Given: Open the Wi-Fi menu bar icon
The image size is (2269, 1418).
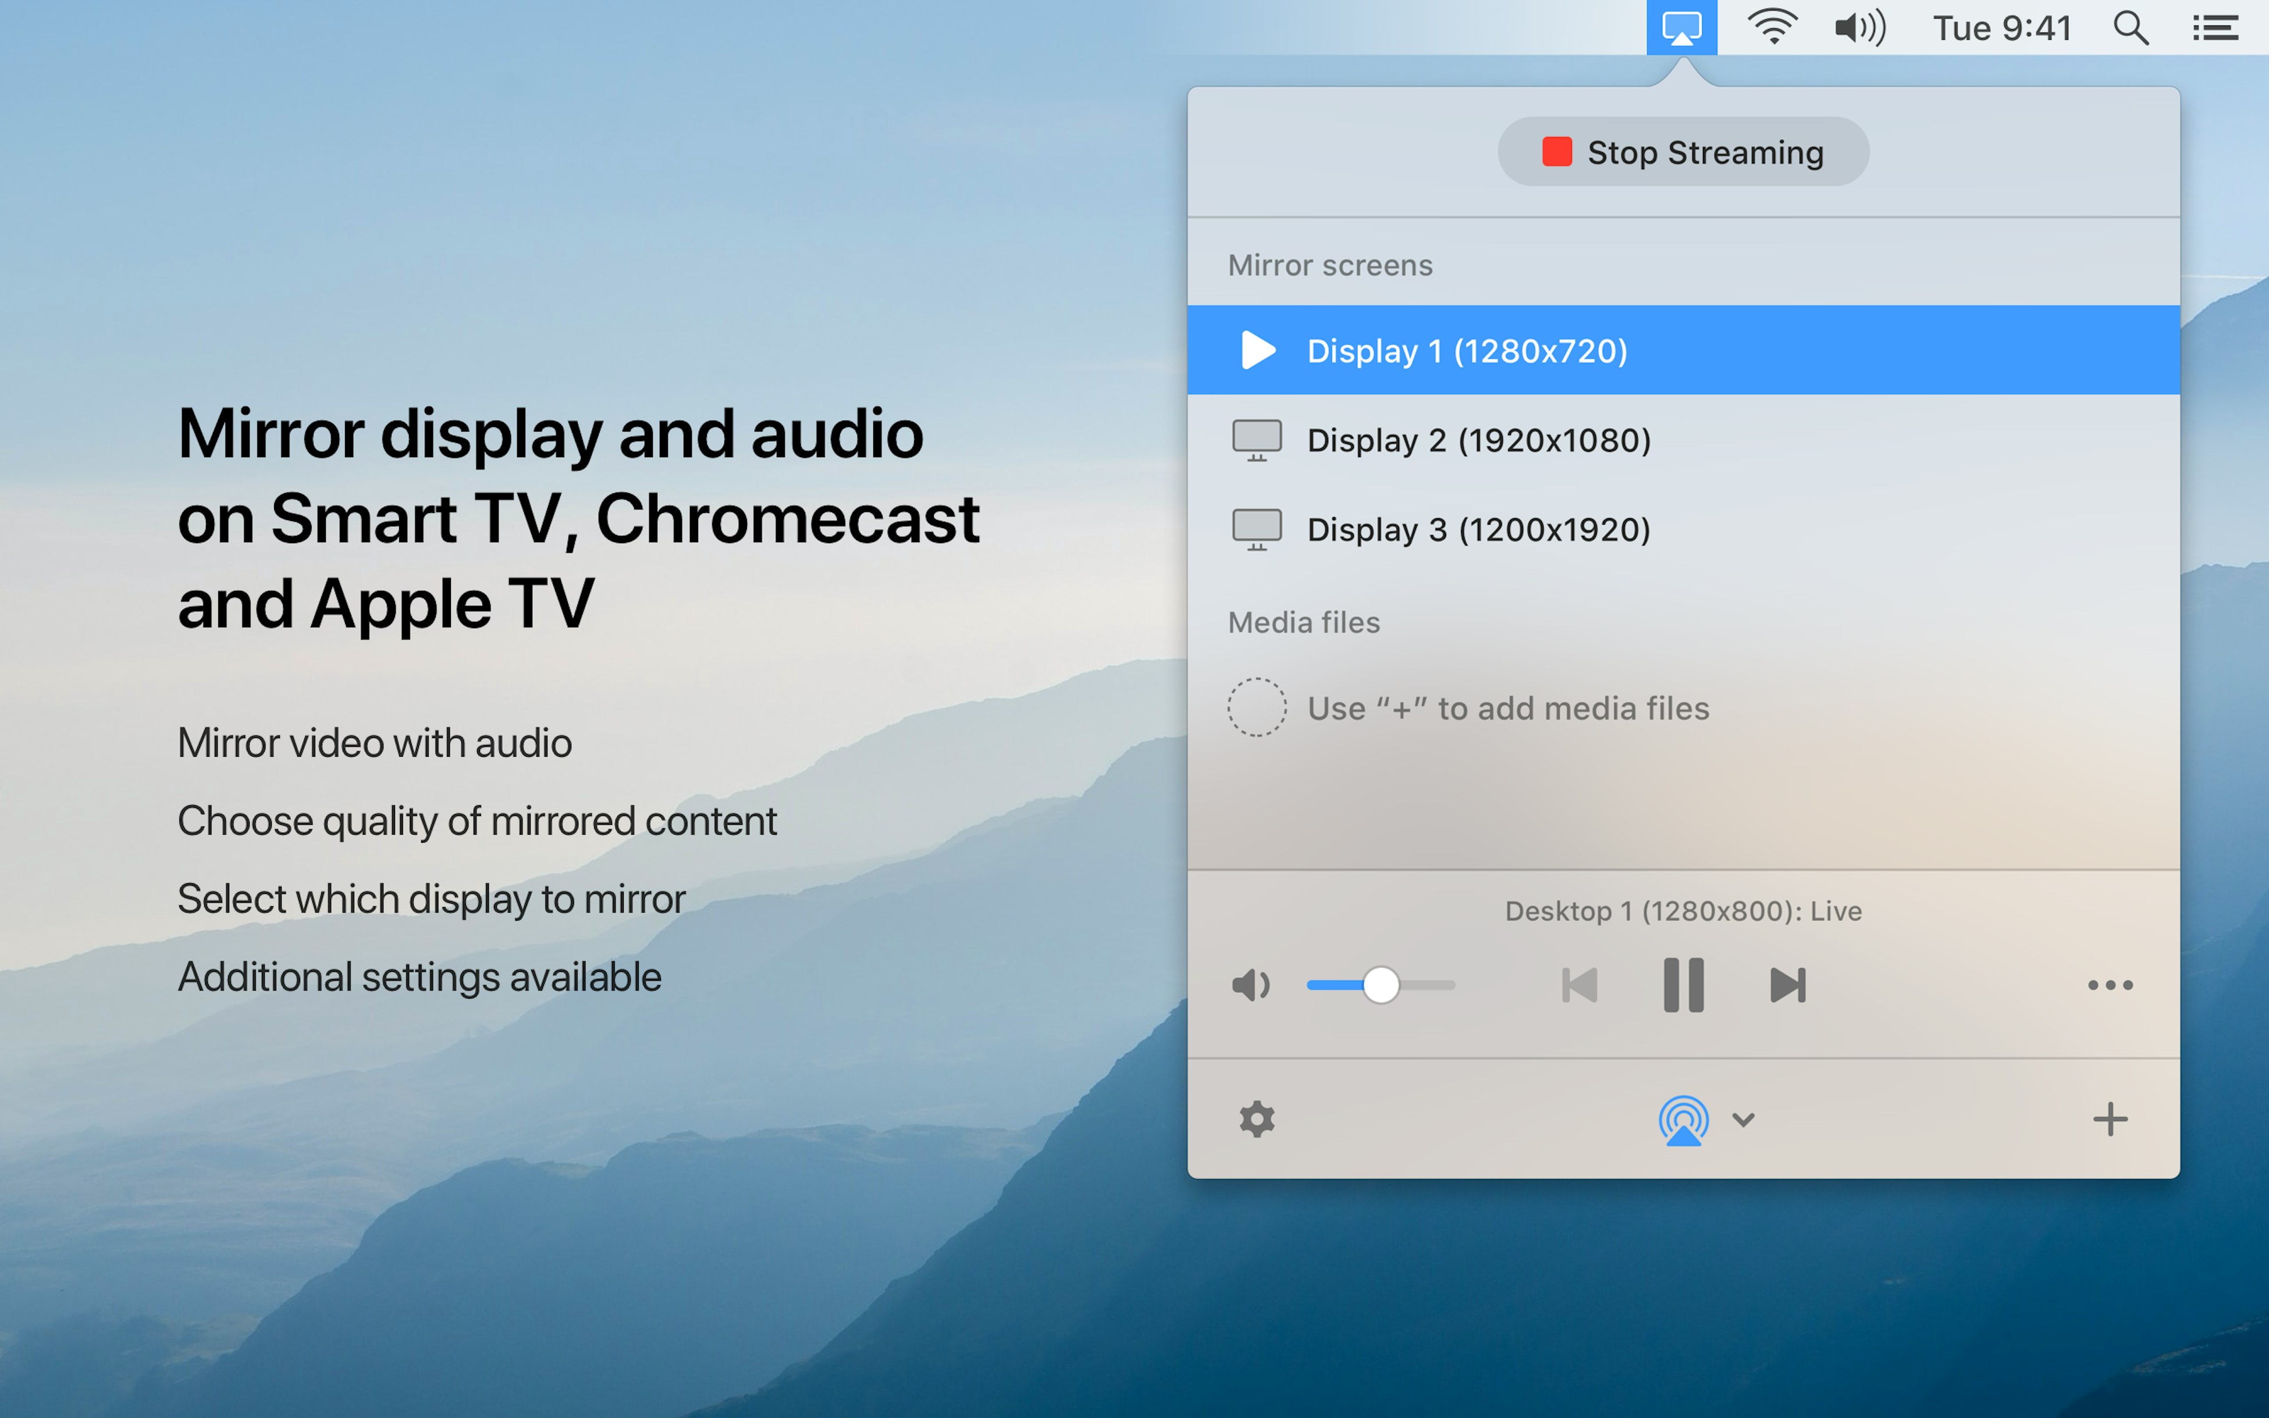Looking at the screenshot, I should pos(1772,27).
